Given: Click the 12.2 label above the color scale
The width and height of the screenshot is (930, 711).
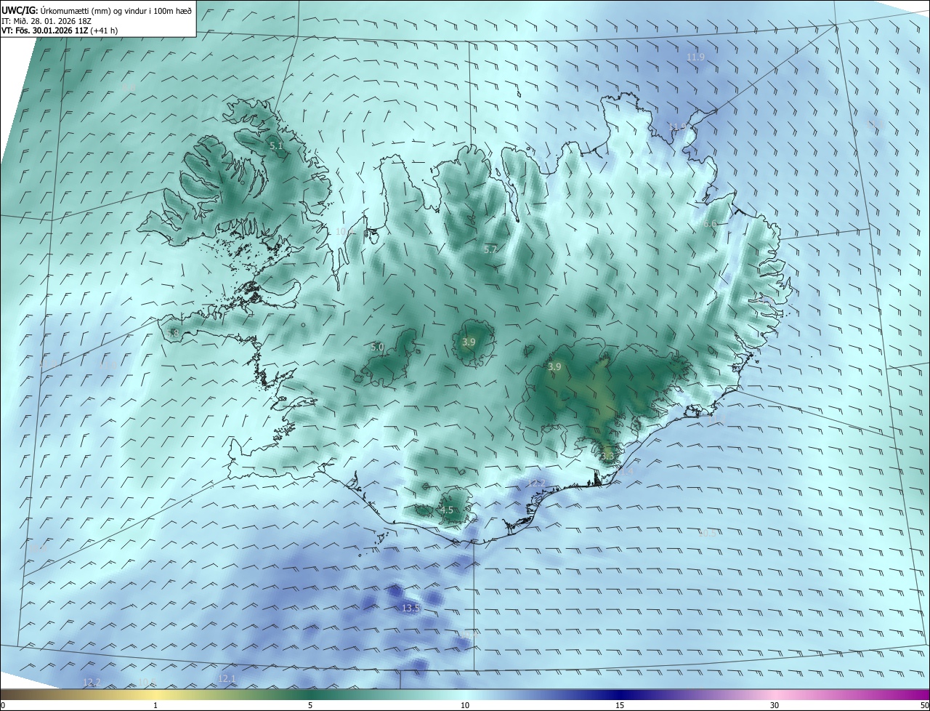Looking at the screenshot, I should pos(92,682).
